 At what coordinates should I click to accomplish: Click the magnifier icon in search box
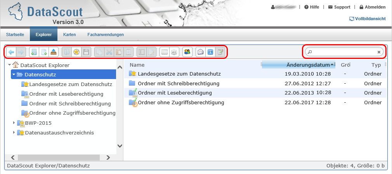point(310,52)
